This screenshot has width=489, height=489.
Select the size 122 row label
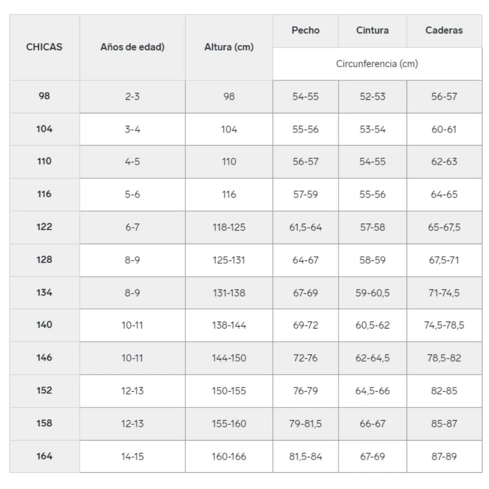pos(44,227)
